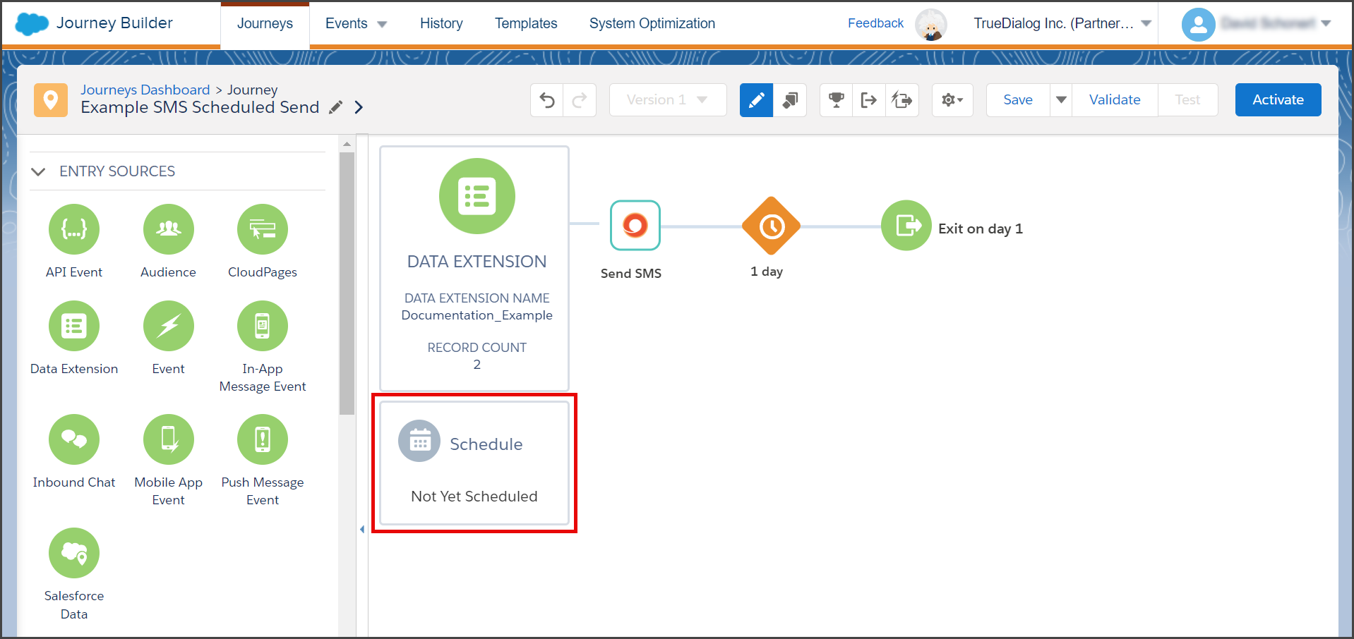Click the Audience entry source icon
Image resolution: width=1354 pixels, height=639 pixels.
point(168,229)
